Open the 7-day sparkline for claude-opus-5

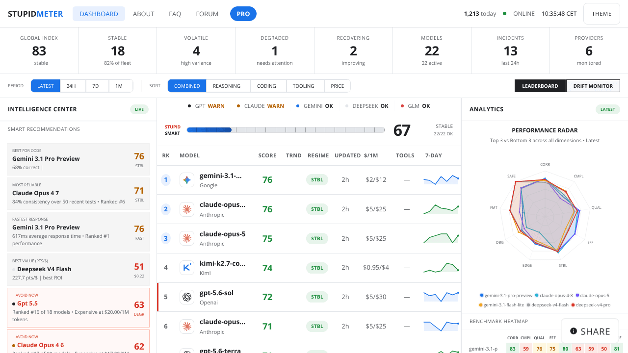441,239
